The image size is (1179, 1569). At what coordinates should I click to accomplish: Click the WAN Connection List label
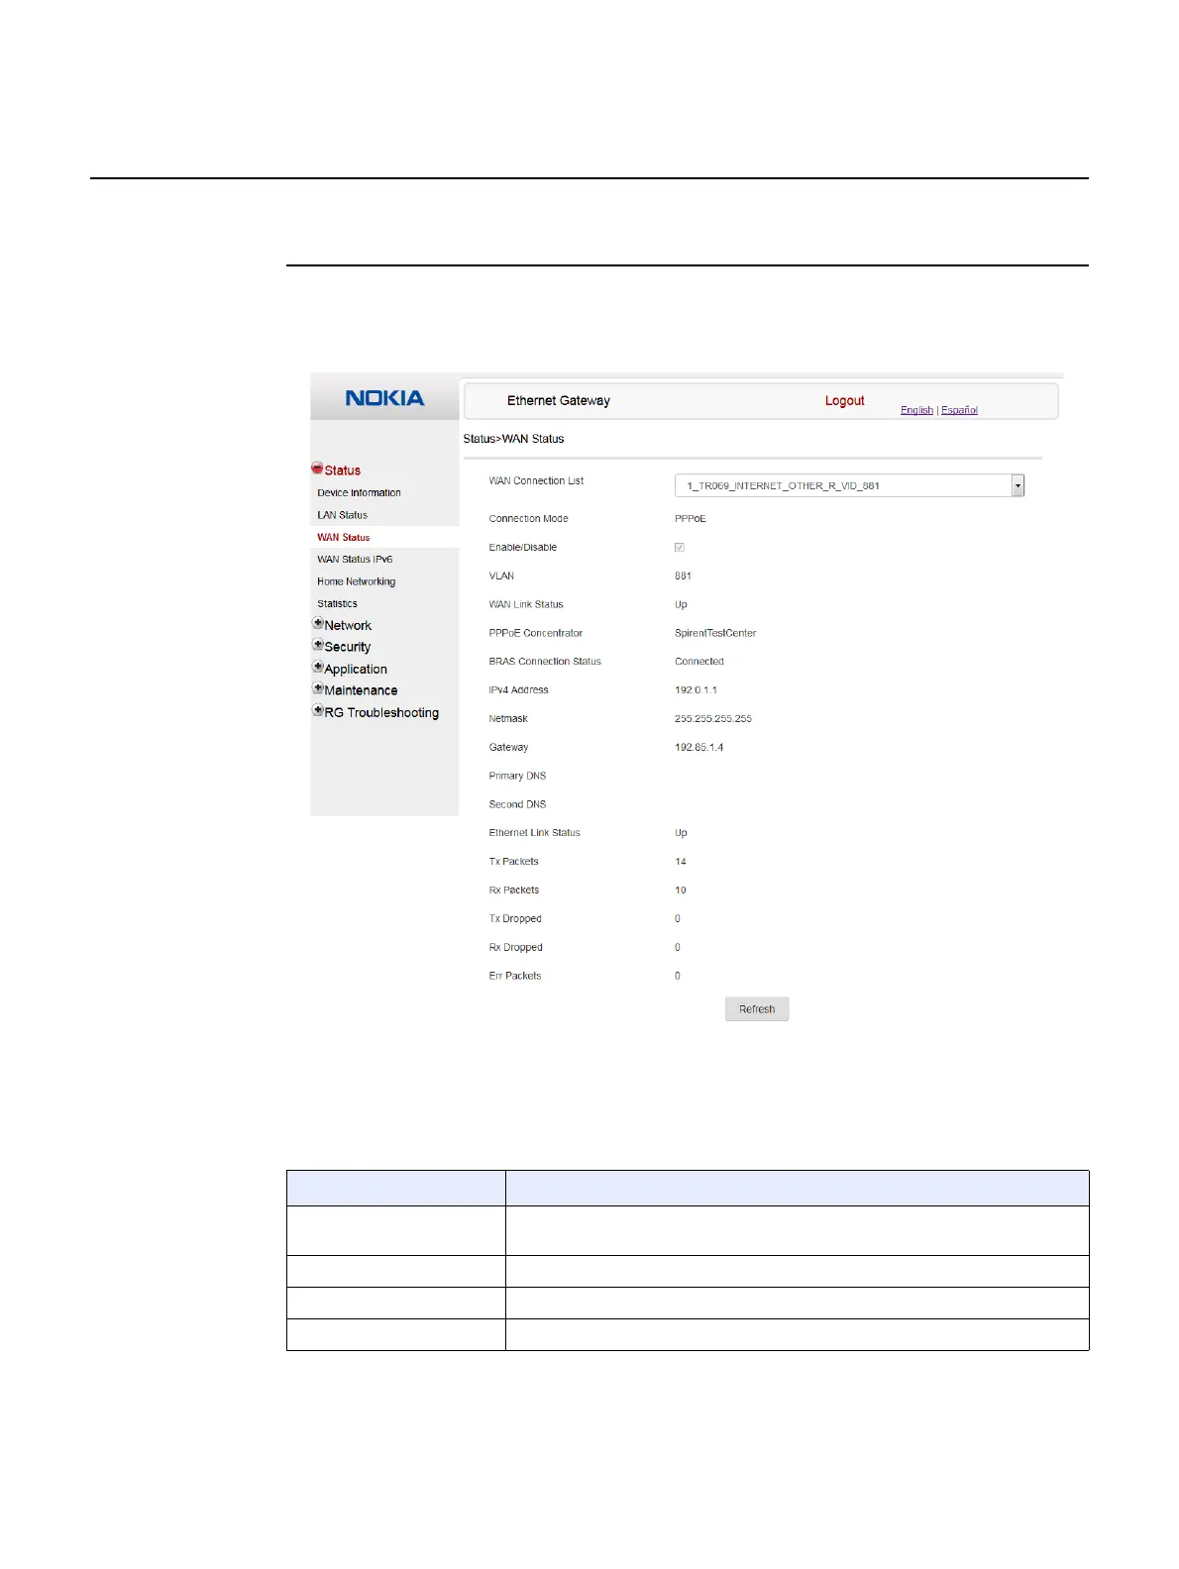click(536, 481)
